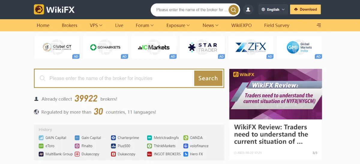This screenshot has width=360, height=164.
Task: Click the gold Search button
Action: pos(208,78)
